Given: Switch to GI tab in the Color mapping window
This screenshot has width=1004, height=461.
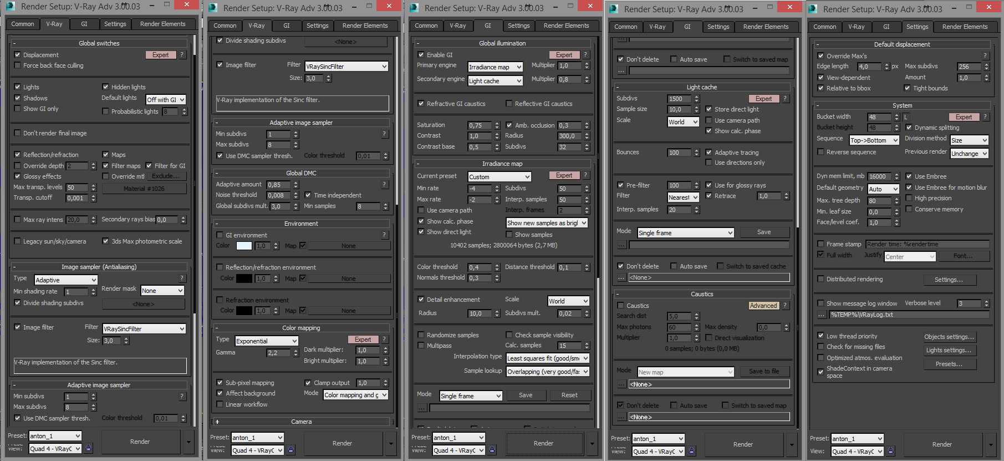Looking at the screenshot, I should 287,26.
